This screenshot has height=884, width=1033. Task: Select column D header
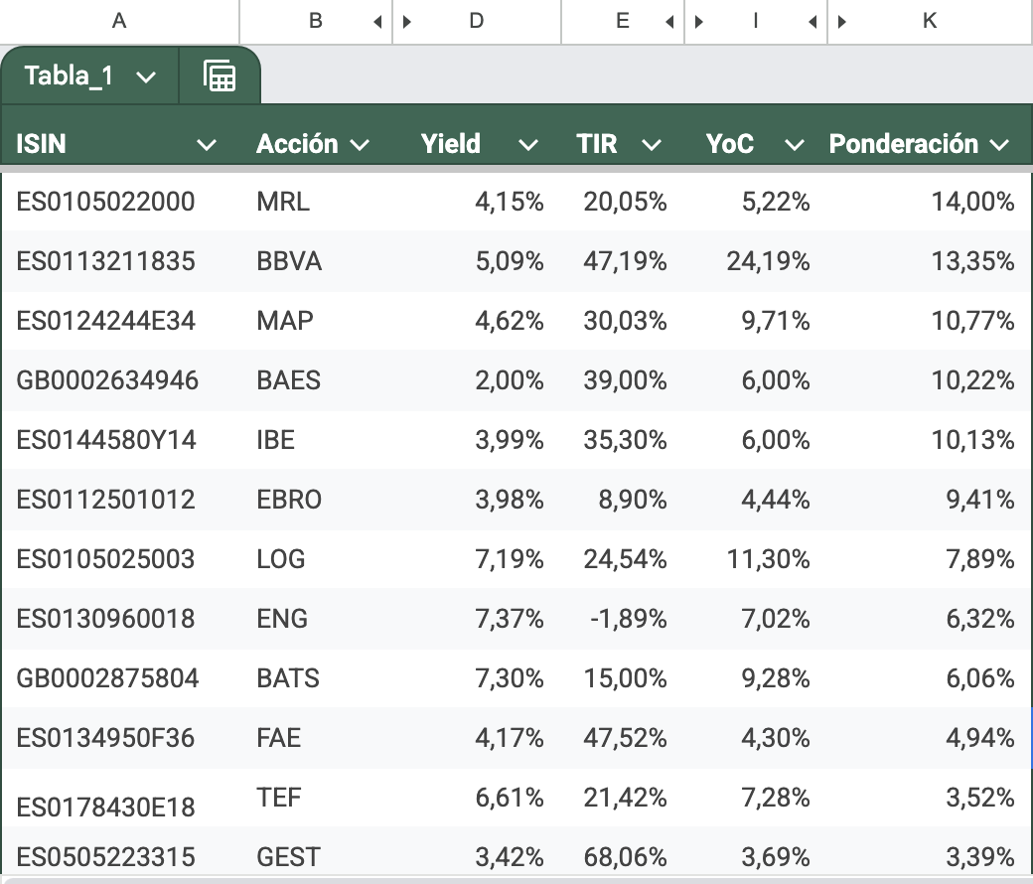click(x=477, y=22)
